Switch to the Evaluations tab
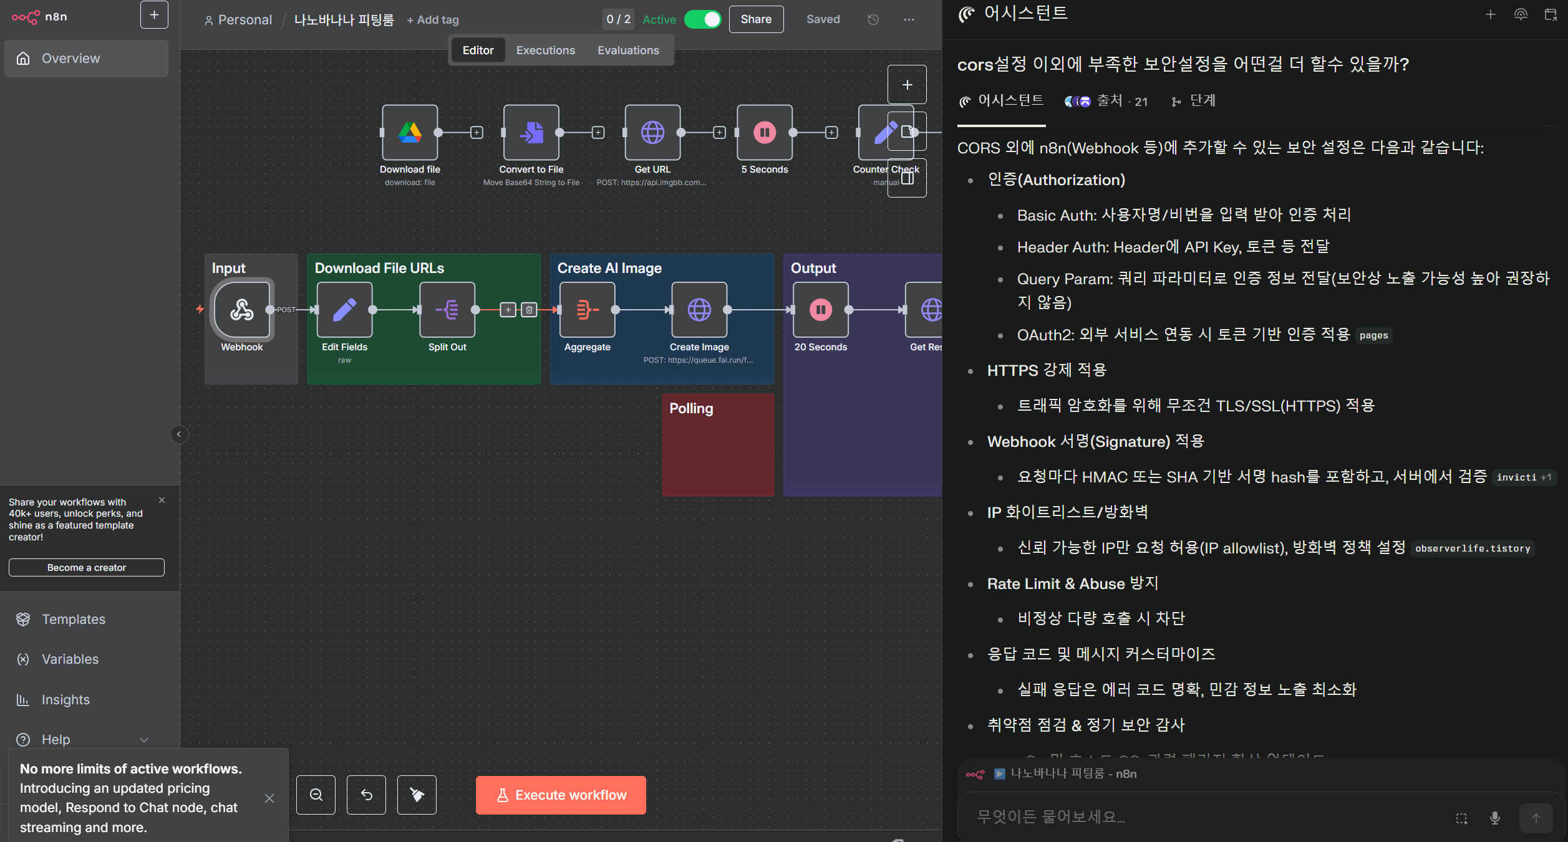The width and height of the screenshot is (1568, 842). pos(627,50)
